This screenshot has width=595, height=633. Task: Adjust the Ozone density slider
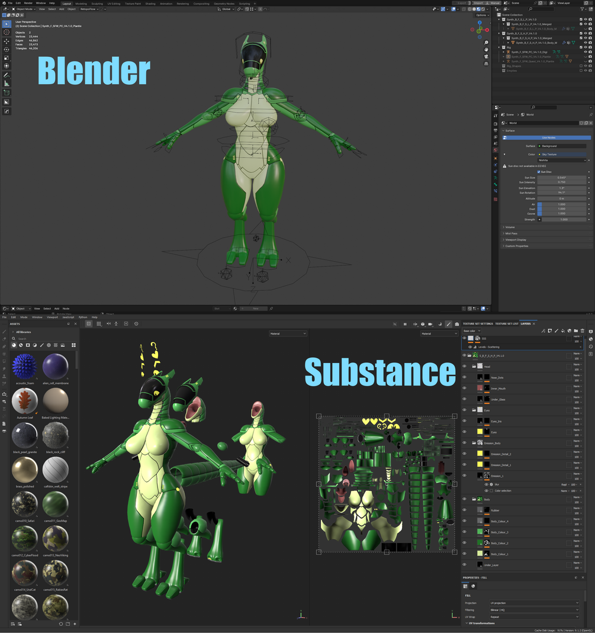coord(561,214)
